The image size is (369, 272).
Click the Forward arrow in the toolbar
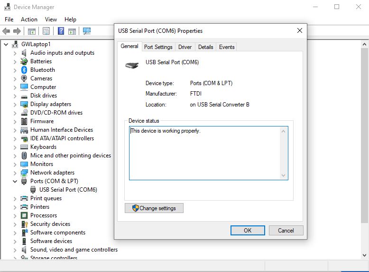pos(17,31)
